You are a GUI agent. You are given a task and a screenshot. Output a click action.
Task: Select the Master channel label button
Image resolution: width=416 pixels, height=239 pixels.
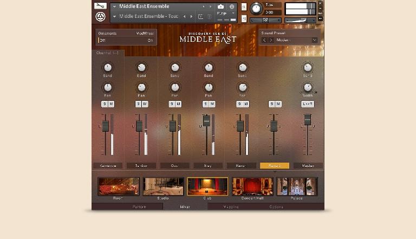308,166
